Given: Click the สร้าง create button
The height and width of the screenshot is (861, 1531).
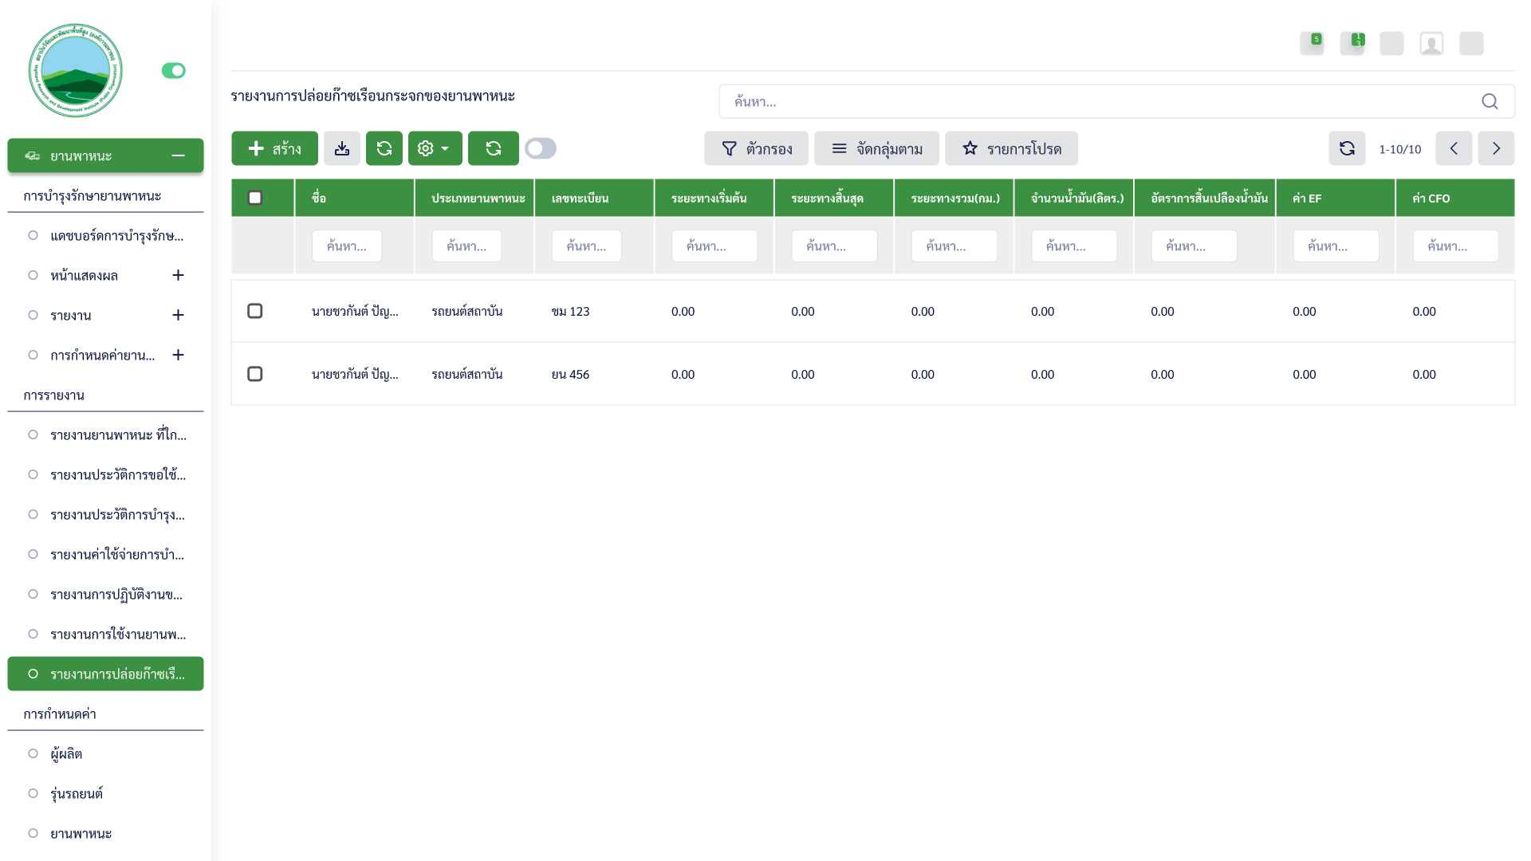Looking at the screenshot, I should [274, 148].
